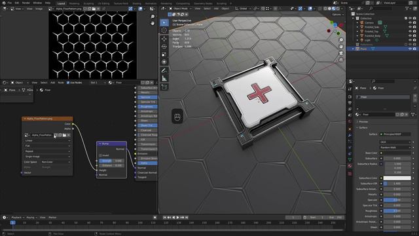Click the pan hand icon in the 3D viewport
419x236 pixels.
[x=341, y=47]
